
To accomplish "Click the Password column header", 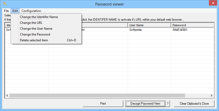I will [192, 25].
